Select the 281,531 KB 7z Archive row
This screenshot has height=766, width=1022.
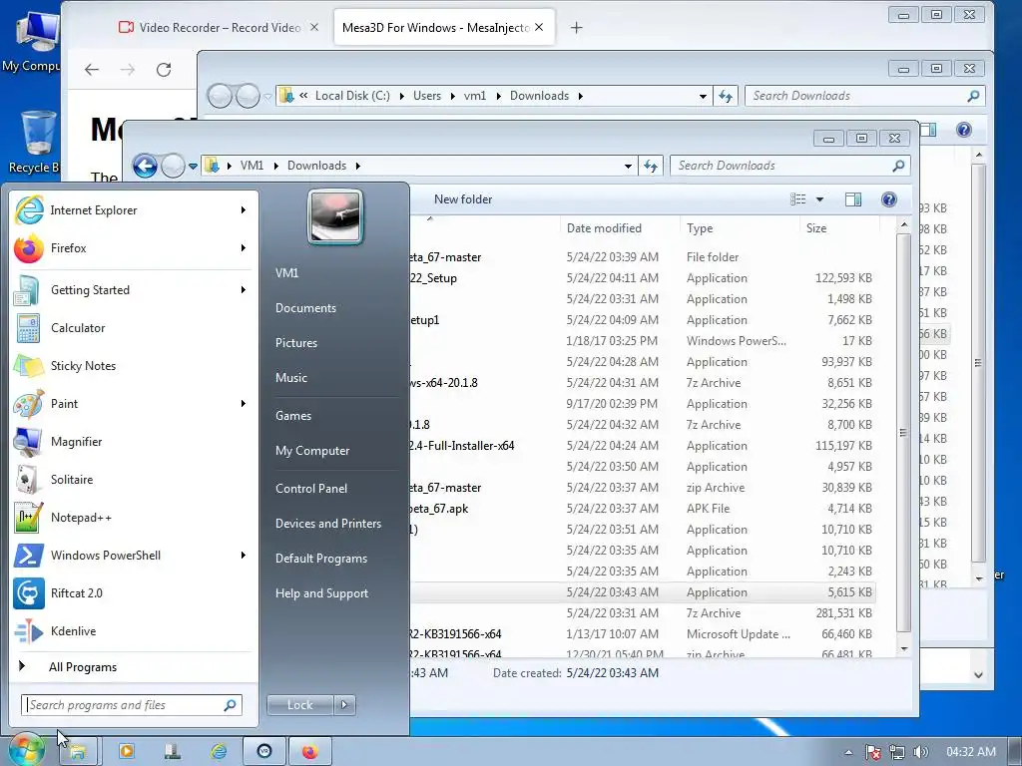pos(642,613)
